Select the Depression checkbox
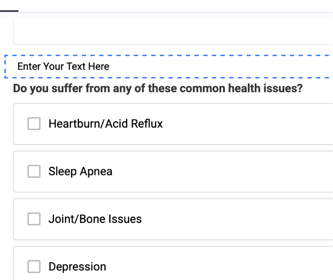333x280 pixels. pyautogui.click(x=34, y=267)
